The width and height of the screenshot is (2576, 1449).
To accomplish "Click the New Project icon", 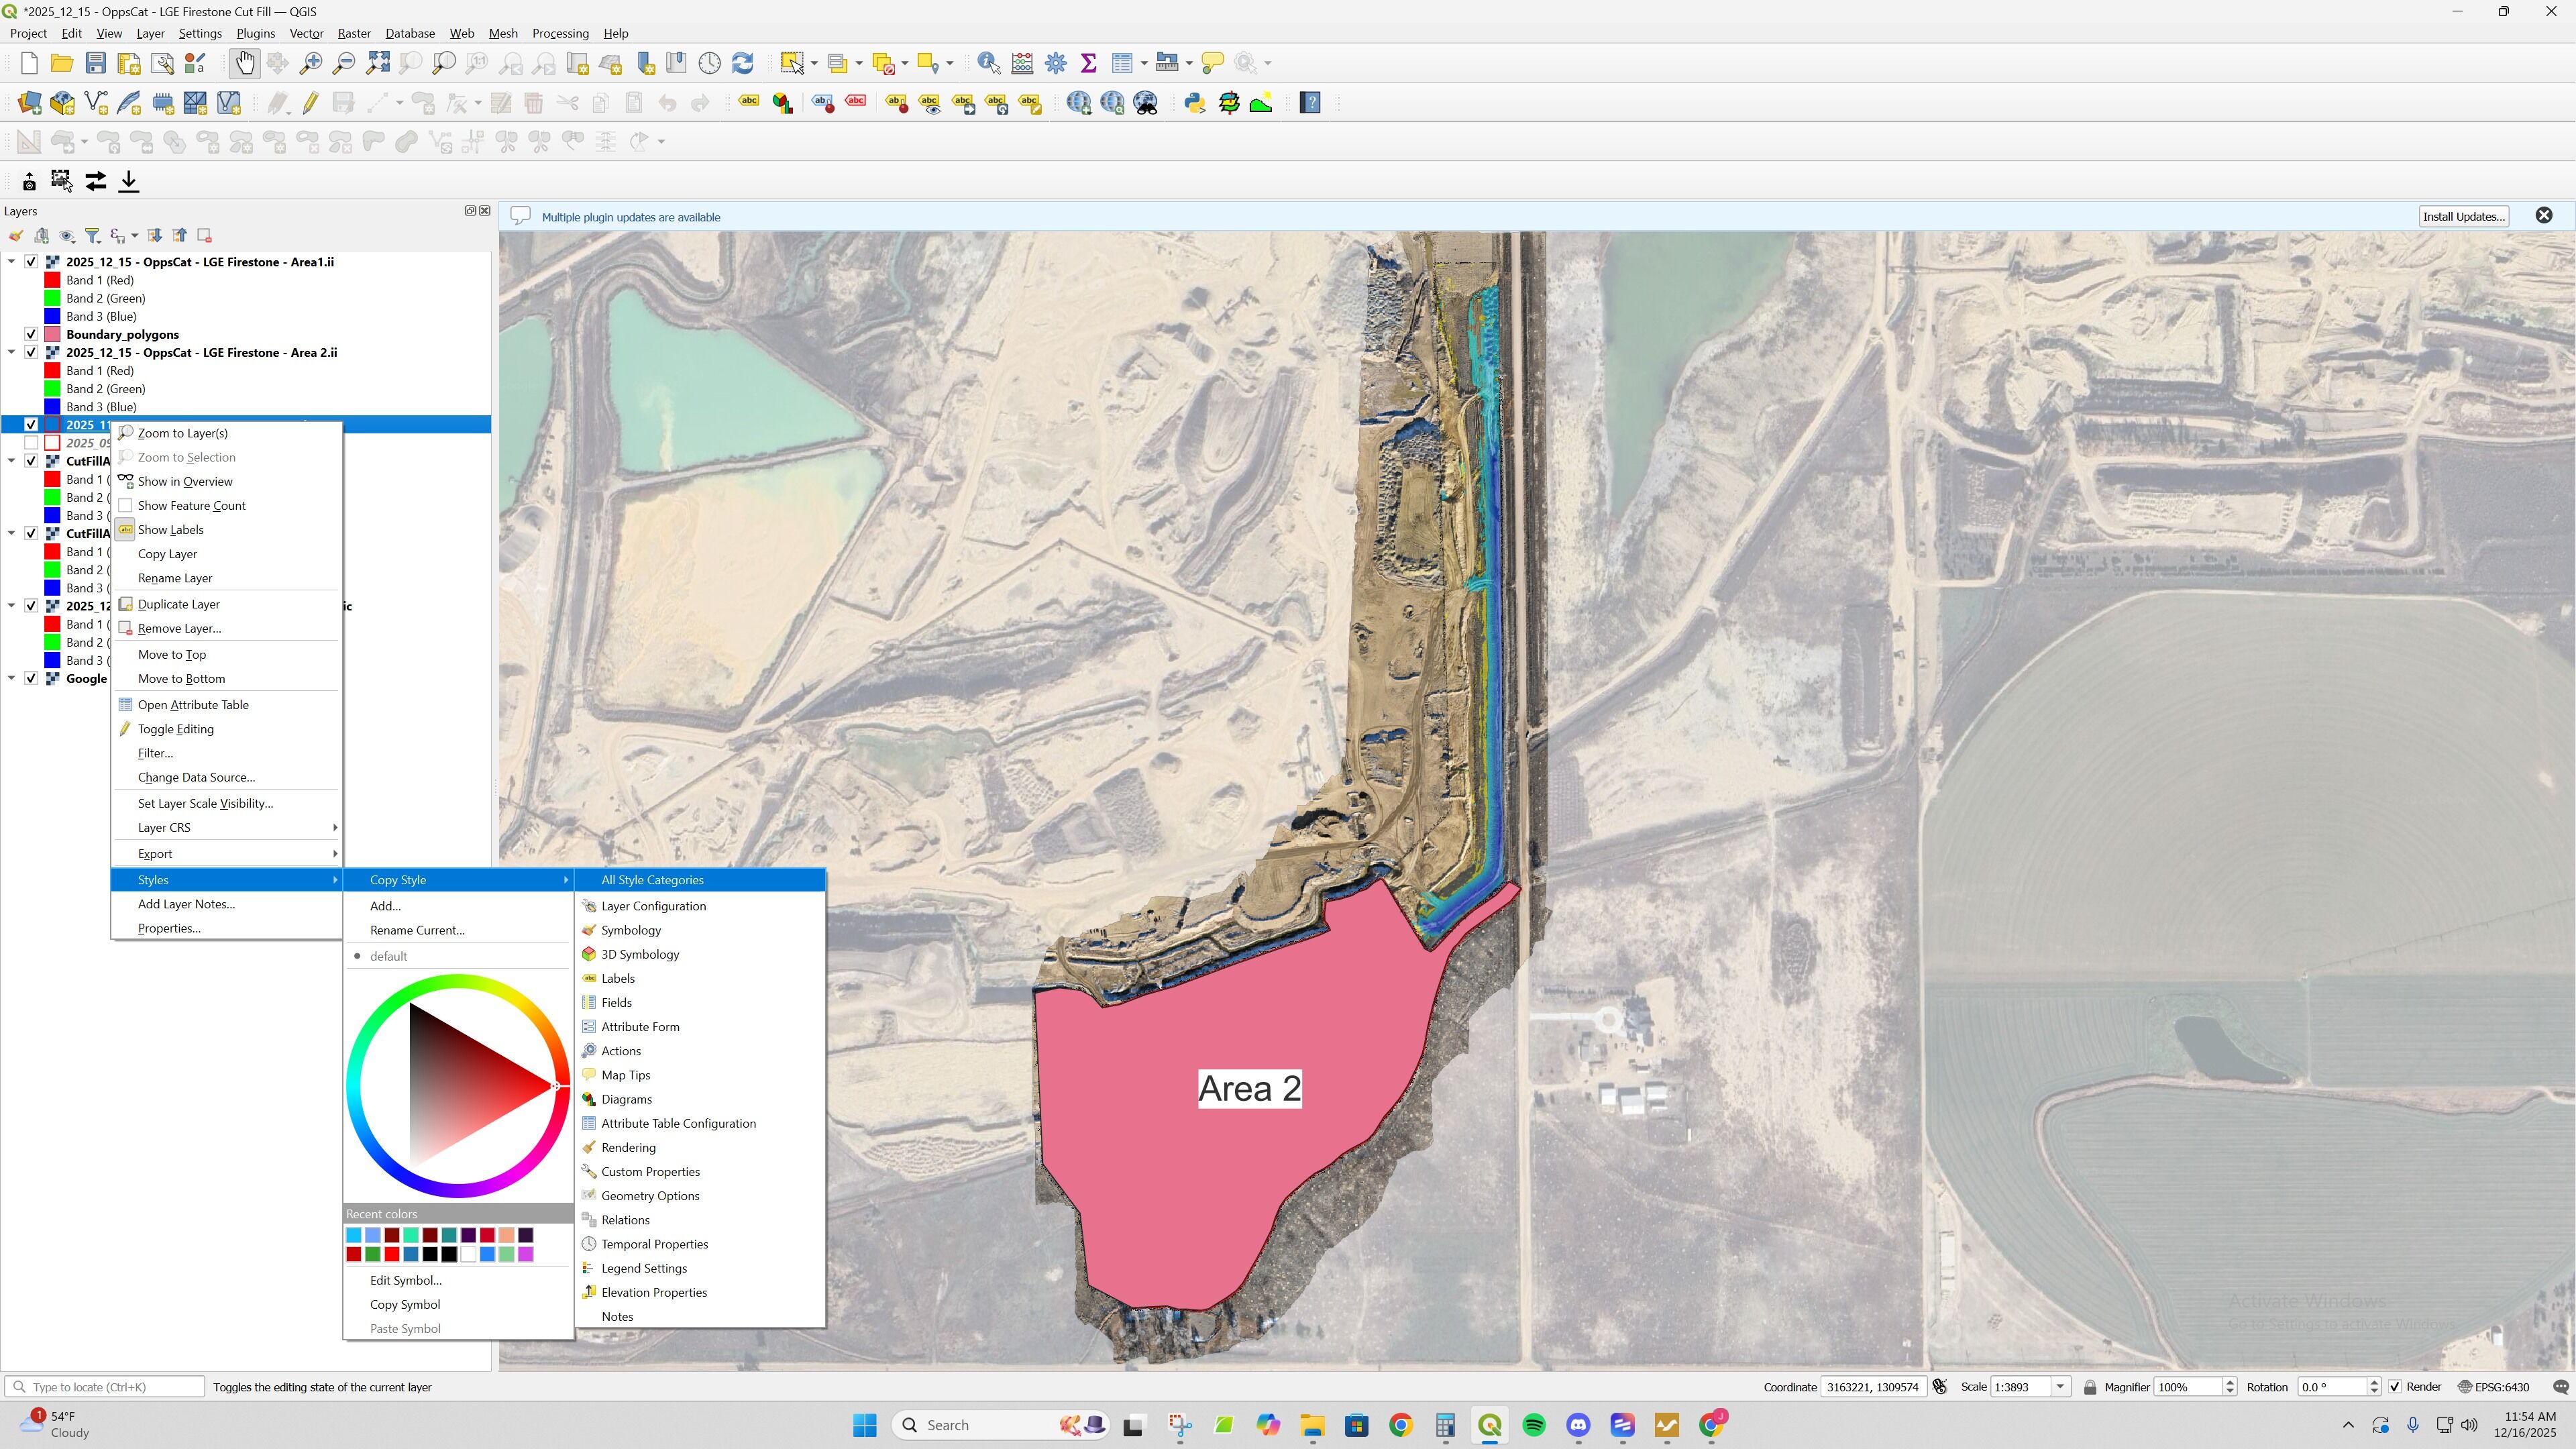I will 29,63.
